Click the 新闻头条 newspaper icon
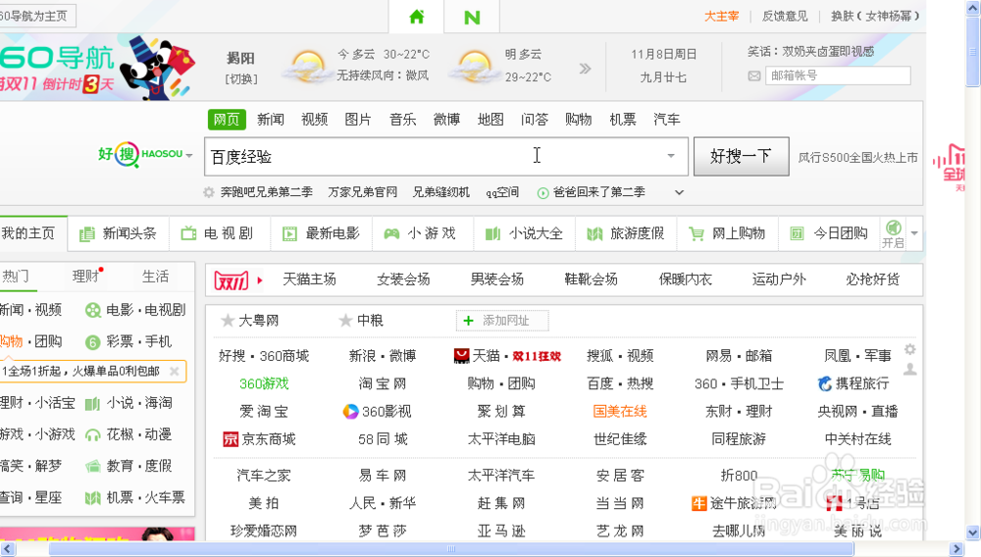Viewport: 981px width, 557px height. [86, 234]
